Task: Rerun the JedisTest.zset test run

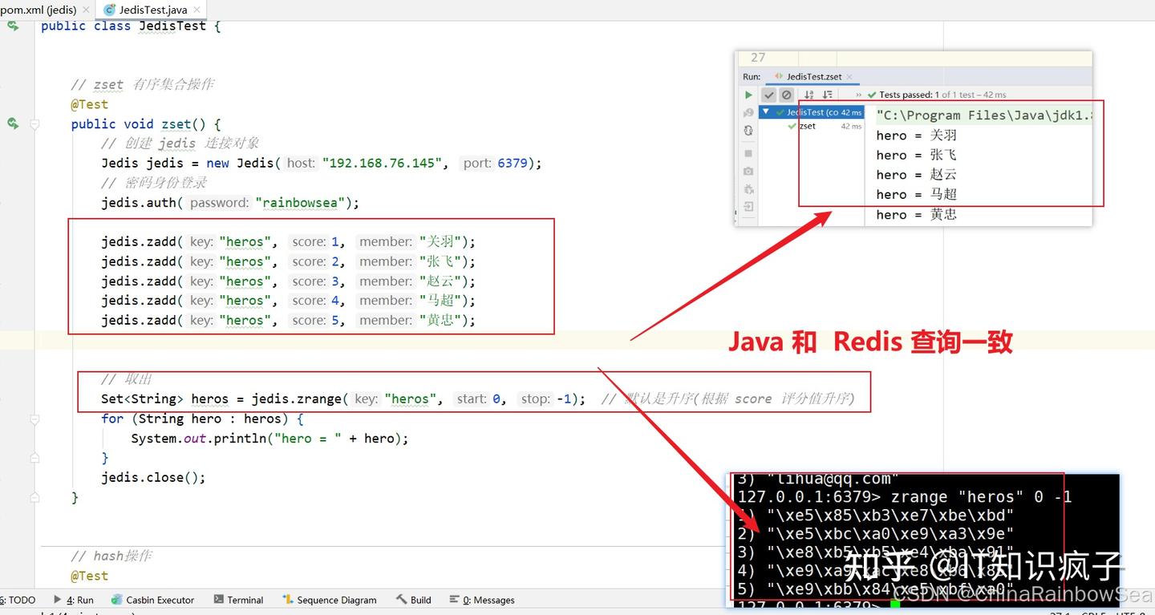Action: click(x=748, y=95)
